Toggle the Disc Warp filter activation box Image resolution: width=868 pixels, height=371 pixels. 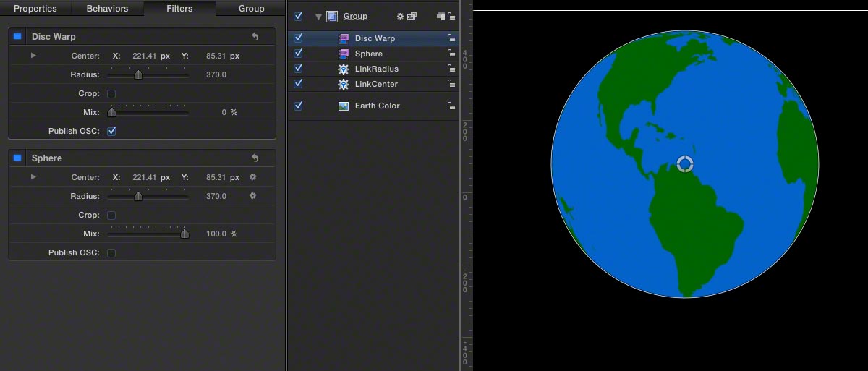[x=17, y=36]
